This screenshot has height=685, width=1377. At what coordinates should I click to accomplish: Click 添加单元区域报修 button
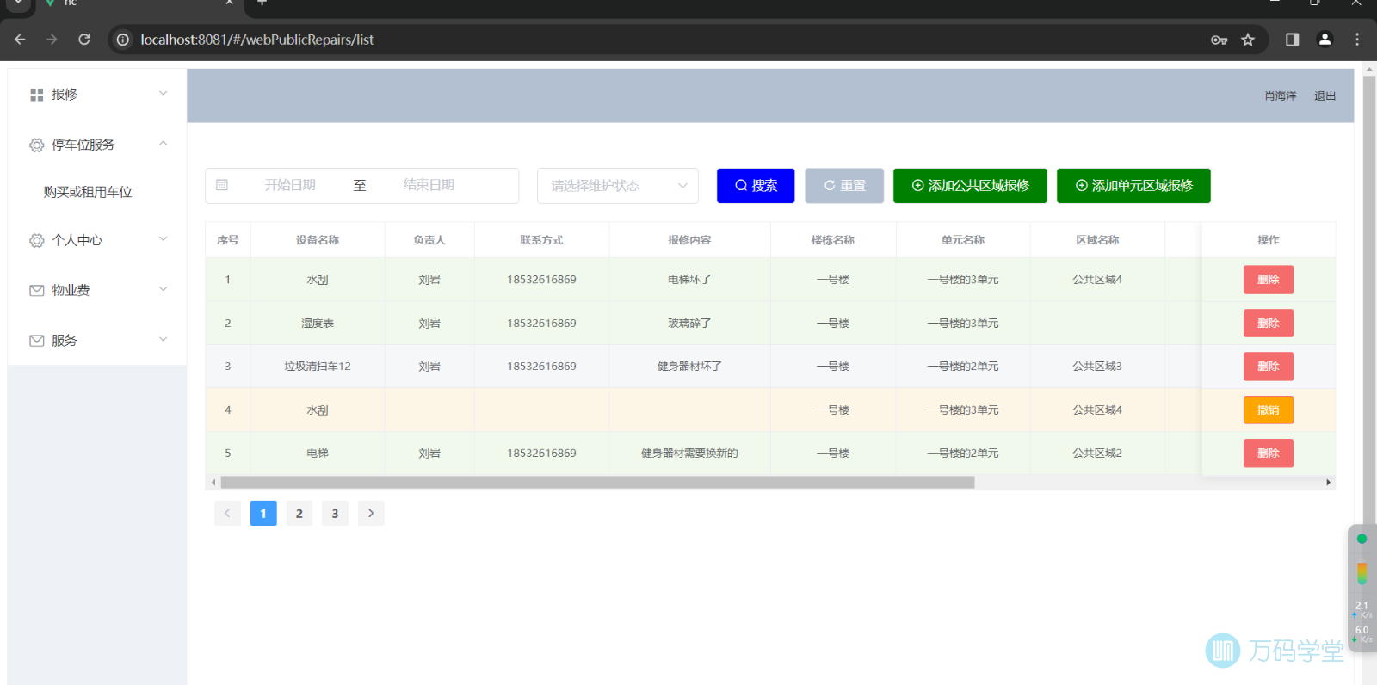pos(1133,186)
